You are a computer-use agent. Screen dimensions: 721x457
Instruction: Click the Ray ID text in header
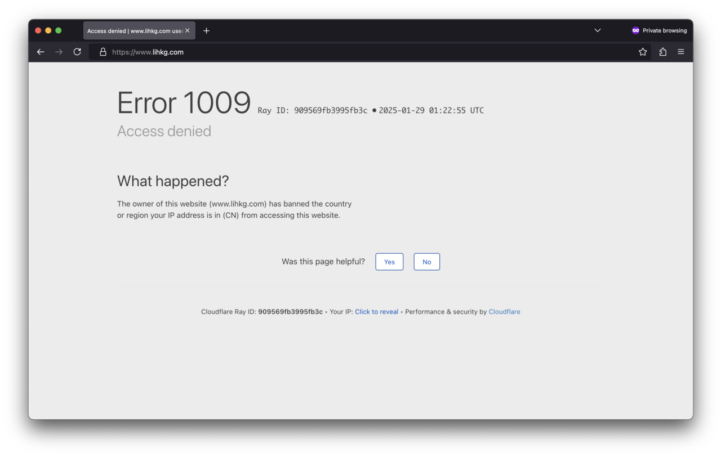313,110
